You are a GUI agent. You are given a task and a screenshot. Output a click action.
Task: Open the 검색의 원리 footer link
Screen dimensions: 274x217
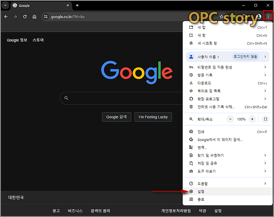pos(100,211)
